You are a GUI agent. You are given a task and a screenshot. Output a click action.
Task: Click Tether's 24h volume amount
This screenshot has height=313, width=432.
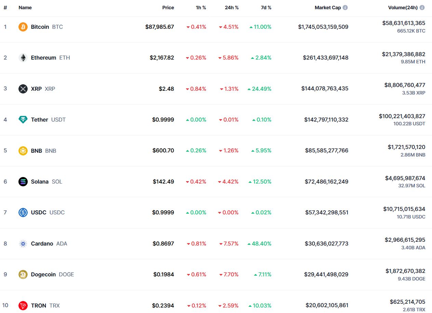click(x=402, y=116)
